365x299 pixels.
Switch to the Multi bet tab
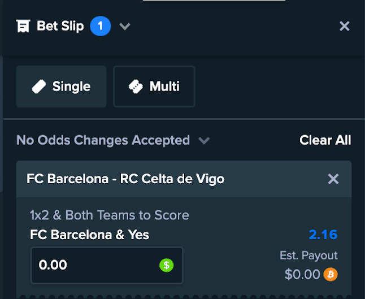coord(154,86)
